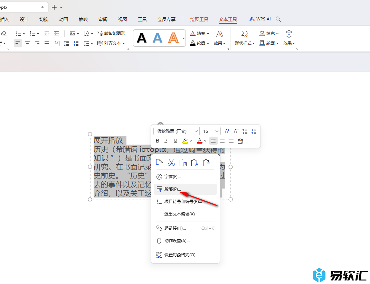Switch to the Design (设计) tab
The height and width of the screenshot is (284, 370).
[x=24, y=19]
